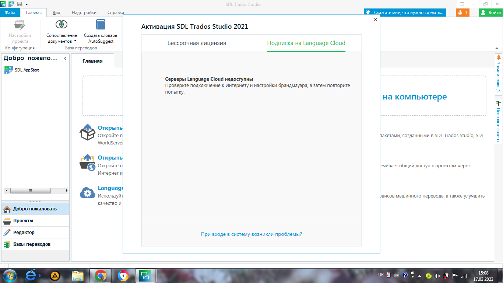The width and height of the screenshot is (503, 283).
Task: Click the SDL AppStore icon in sidebar
Action: click(8, 70)
